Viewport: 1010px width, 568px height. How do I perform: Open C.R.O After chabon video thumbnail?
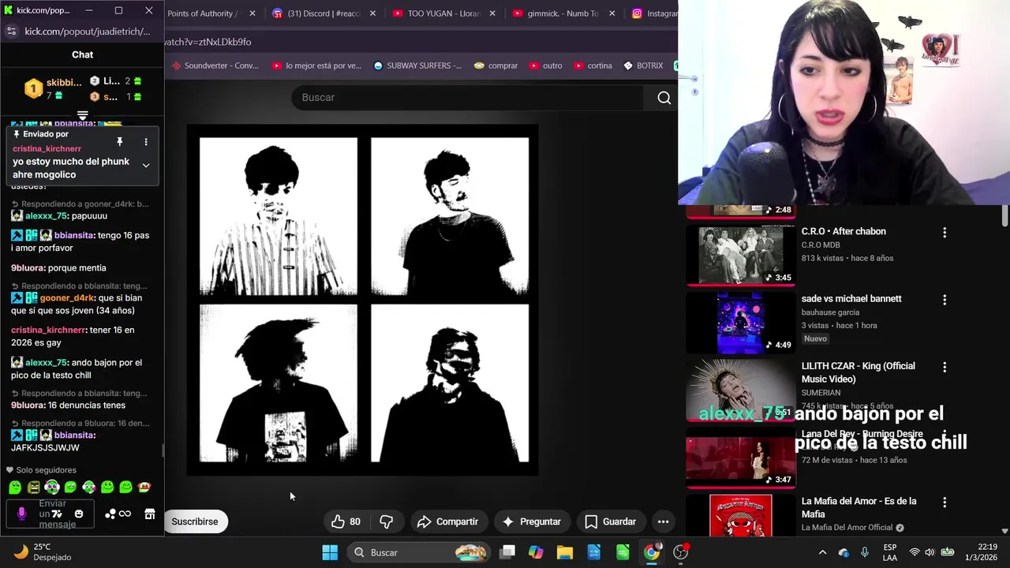coord(740,255)
